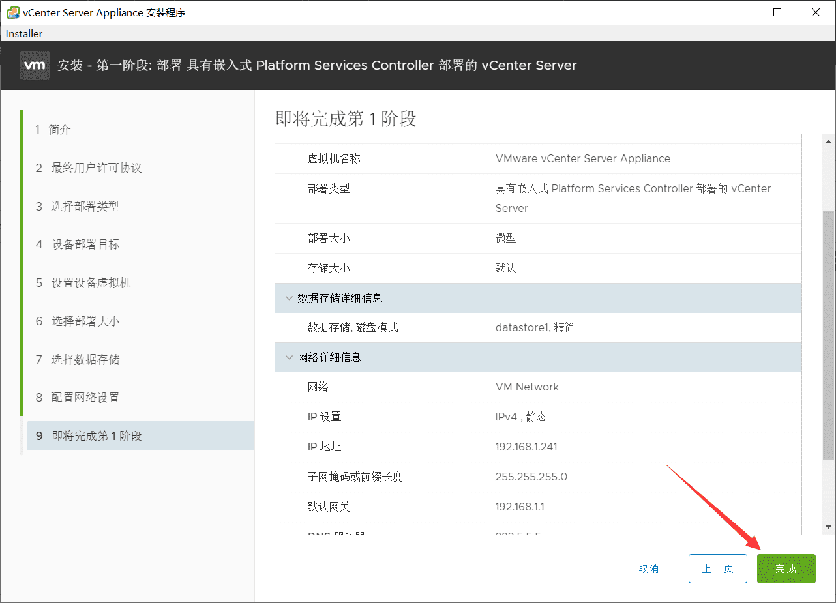Viewport: 836px width, 603px height.
Task: Go to step 2 最终用户许可协议
Action: click(89, 168)
